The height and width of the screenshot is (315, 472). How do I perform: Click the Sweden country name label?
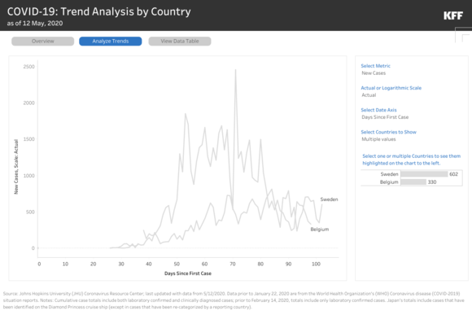coord(389,174)
